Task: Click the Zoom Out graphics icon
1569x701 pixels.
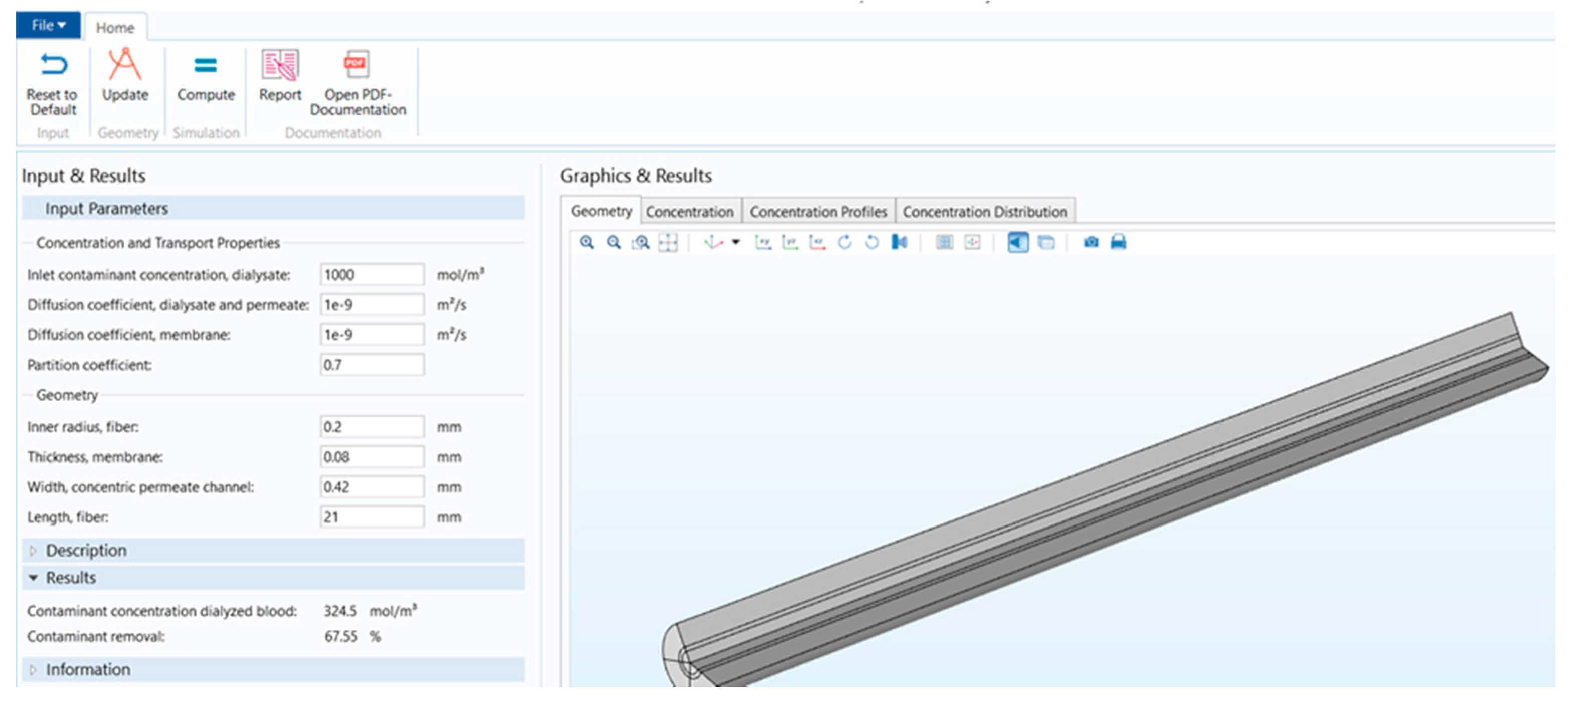Action: [613, 242]
